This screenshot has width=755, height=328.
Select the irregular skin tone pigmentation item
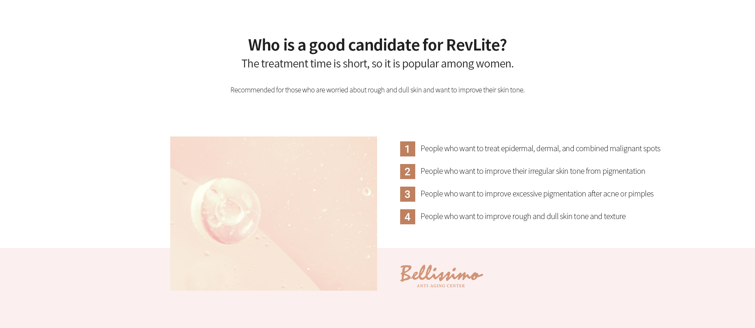pos(533,171)
